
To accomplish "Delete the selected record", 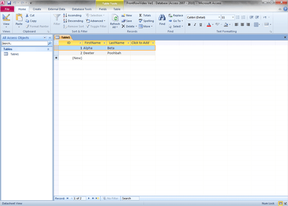I will (129, 27).
